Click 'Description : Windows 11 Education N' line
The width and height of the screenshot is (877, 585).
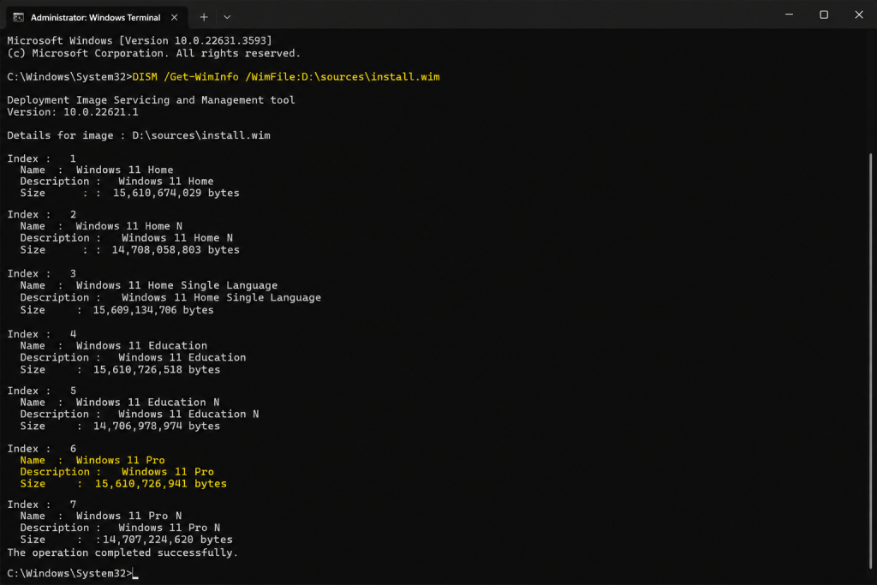coord(140,414)
